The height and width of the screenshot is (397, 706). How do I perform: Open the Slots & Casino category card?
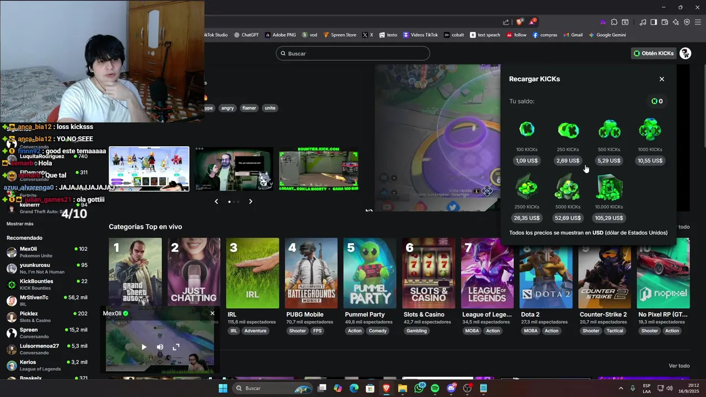(x=429, y=273)
